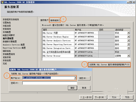Viewport: 136px width, 102px height.
Task: Click Reporting Services 配置 step in sidebar
Action: coord(14,48)
